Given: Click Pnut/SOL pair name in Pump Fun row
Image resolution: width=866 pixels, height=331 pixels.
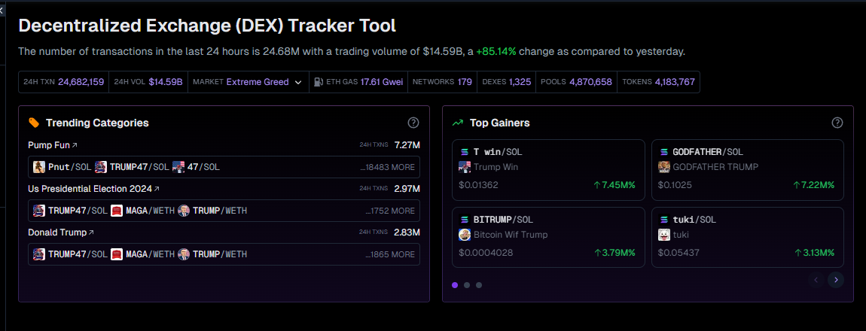Looking at the screenshot, I should point(70,166).
